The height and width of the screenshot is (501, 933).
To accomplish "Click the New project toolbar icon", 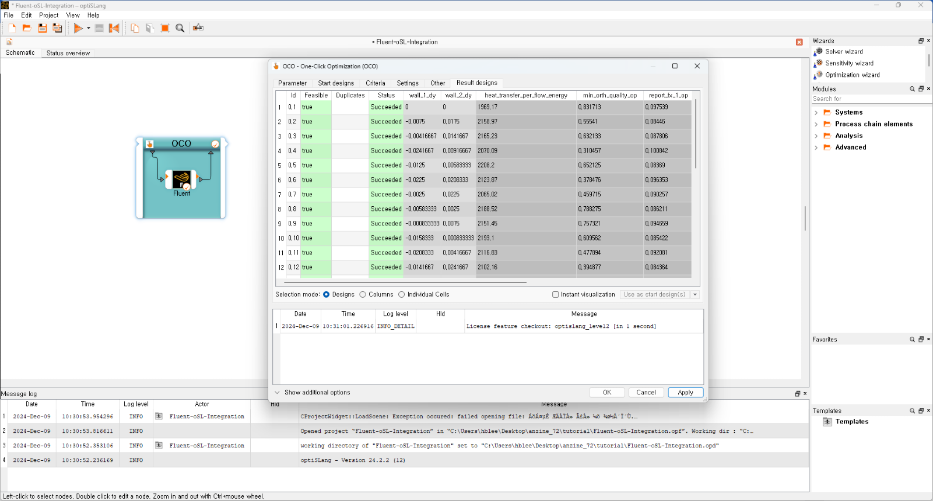I will tap(12, 28).
